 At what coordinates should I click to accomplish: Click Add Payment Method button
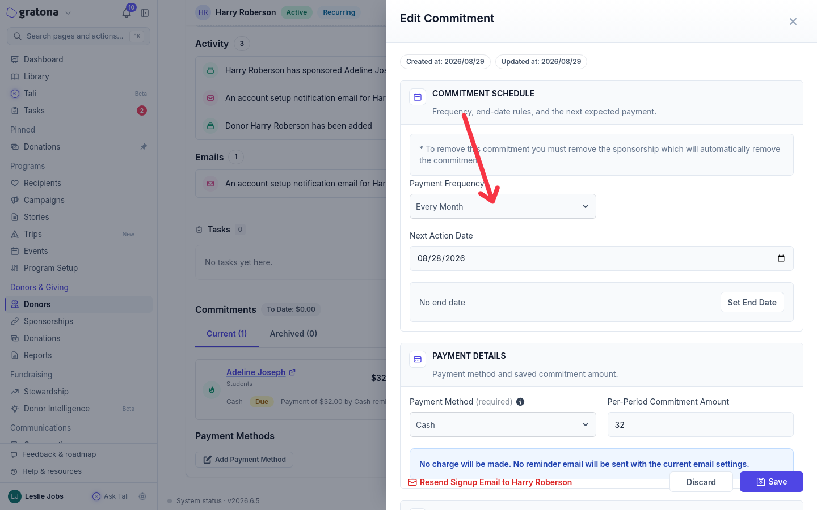coord(244,460)
